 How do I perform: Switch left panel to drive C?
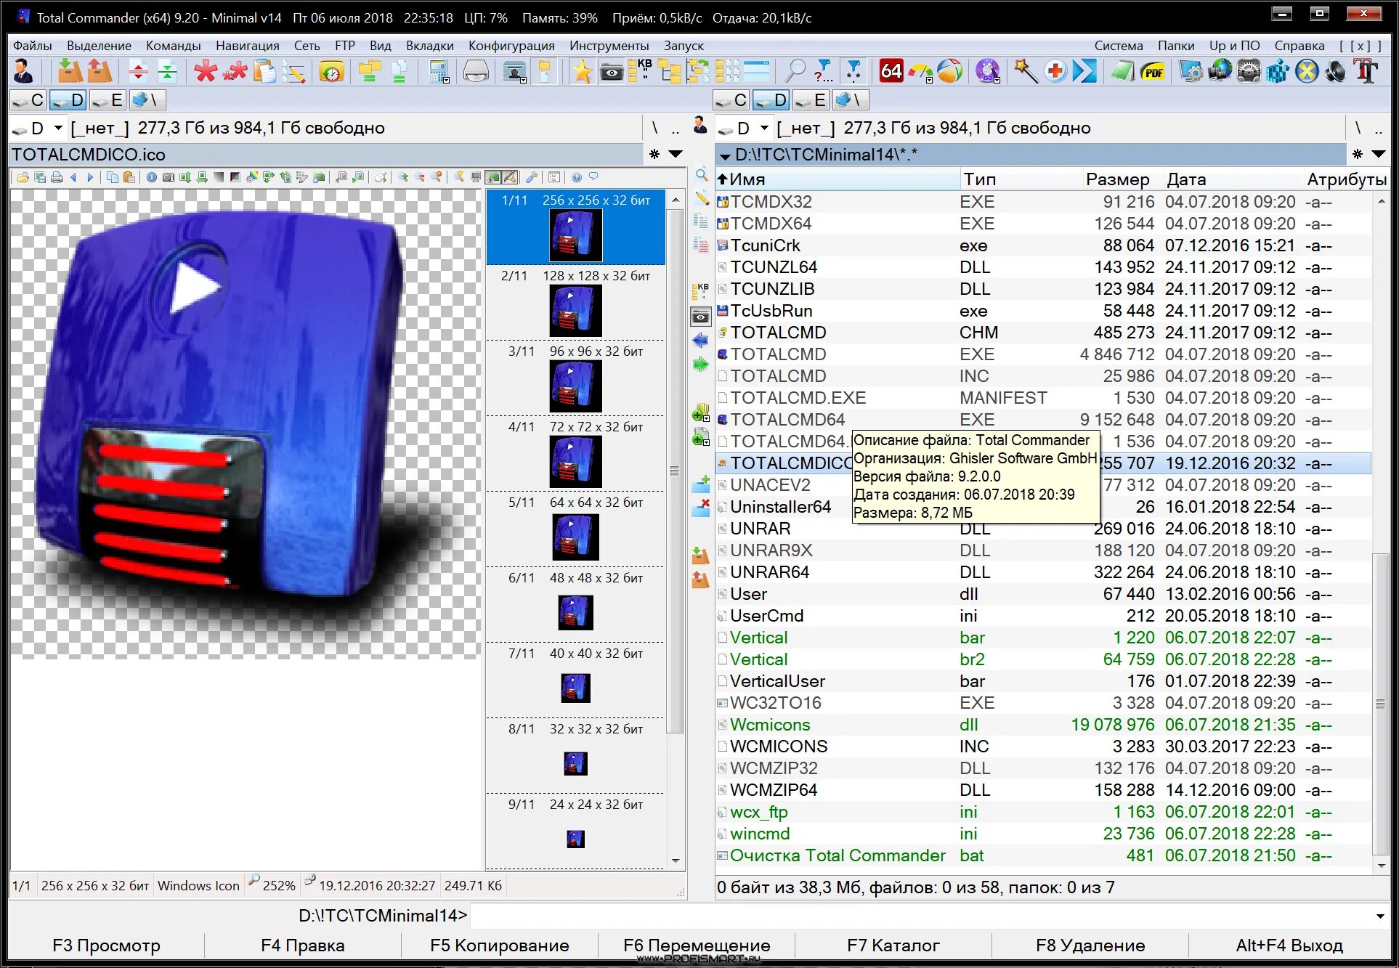[29, 100]
